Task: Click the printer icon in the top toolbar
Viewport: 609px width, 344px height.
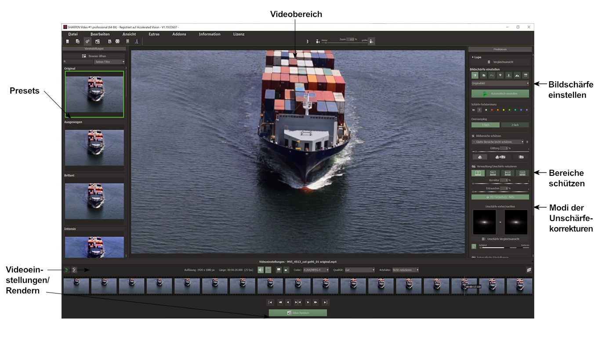Action: coord(117,41)
